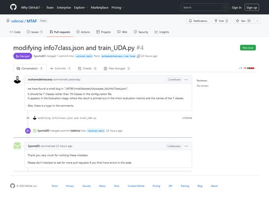Open the commit message 'modifying info7class.json and train_UDA.py'

pos(67,118)
